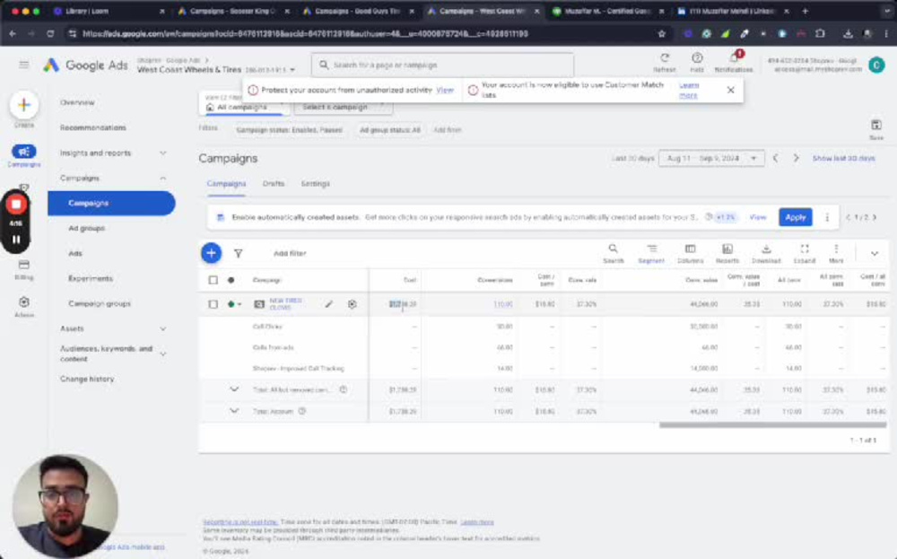The height and width of the screenshot is (559, 897).
Task: Open the Select a campaign dropdown
Action: click(x=344, y=107)
